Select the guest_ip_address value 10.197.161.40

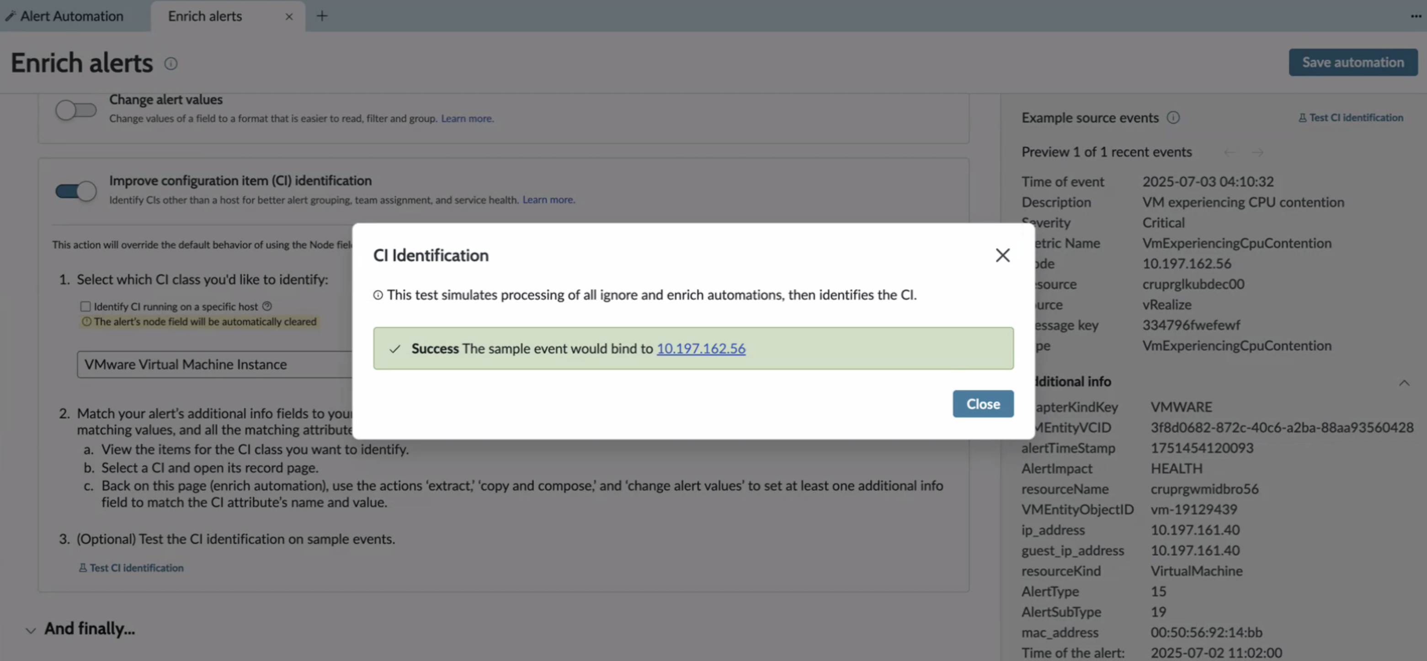point(1195,550)
